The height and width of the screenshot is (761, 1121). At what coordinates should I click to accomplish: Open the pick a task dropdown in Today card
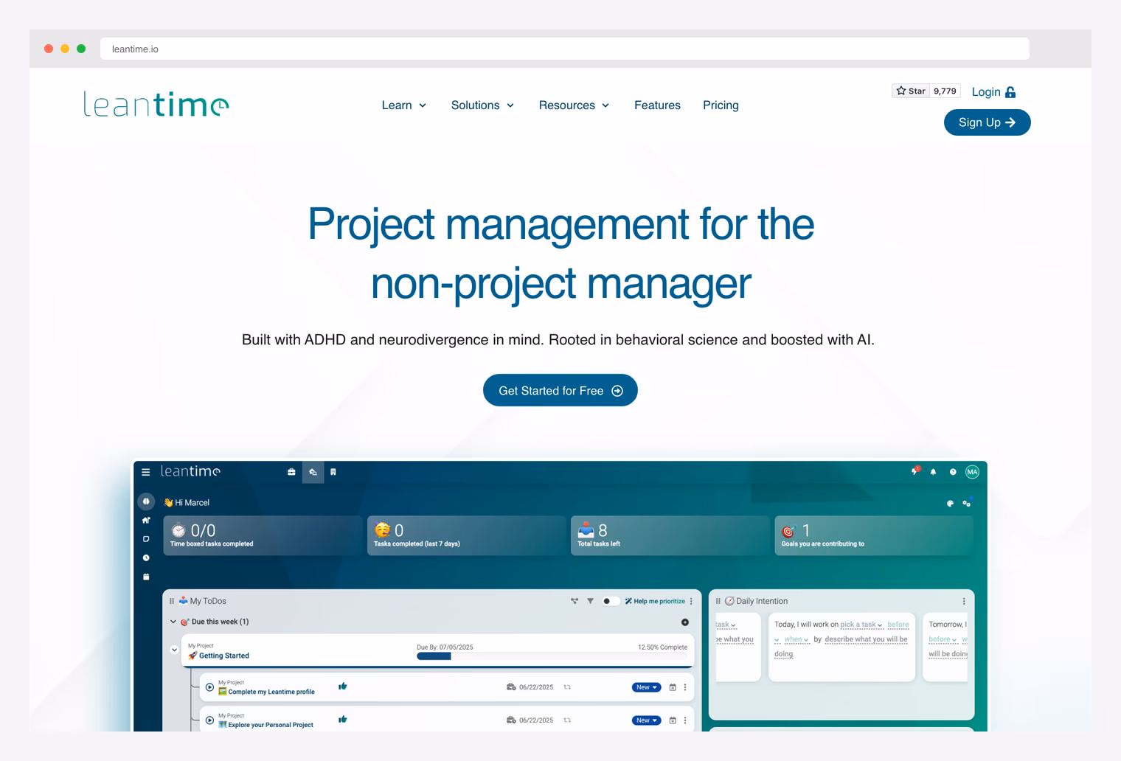pyautogui.click(x=861, y=625)
